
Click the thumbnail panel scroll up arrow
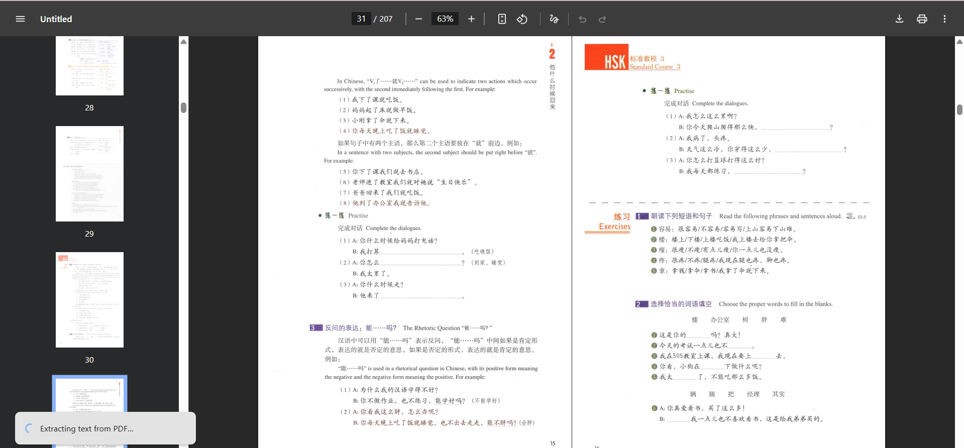(x=184, y=42)
